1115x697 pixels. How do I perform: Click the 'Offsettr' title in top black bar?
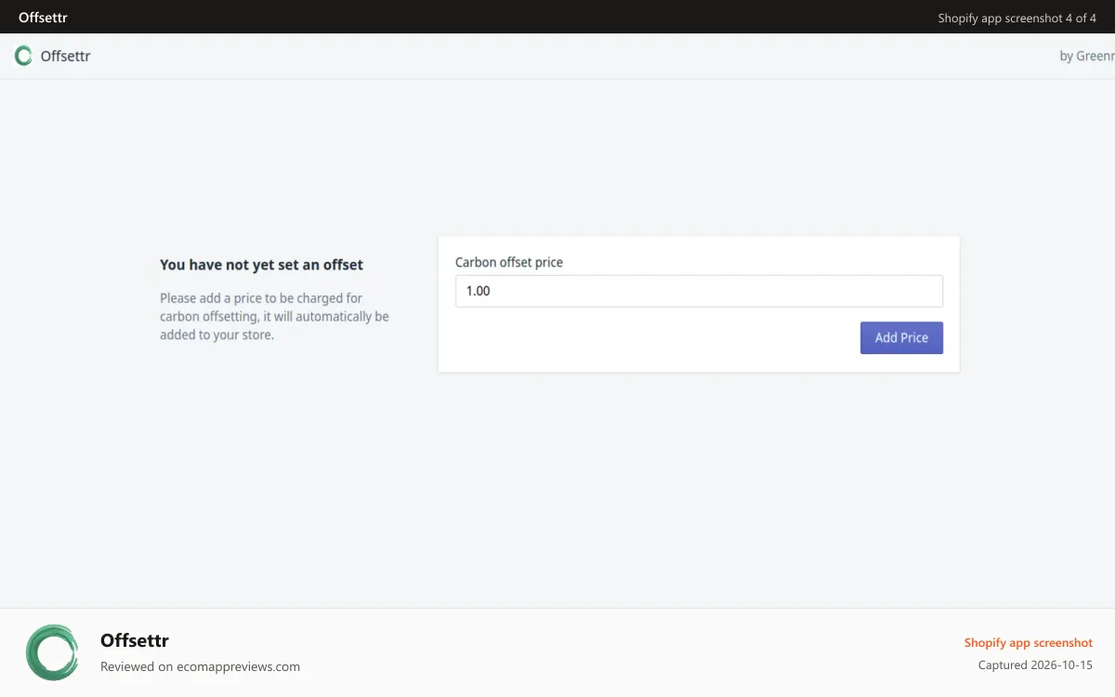[x=43, y=18]
